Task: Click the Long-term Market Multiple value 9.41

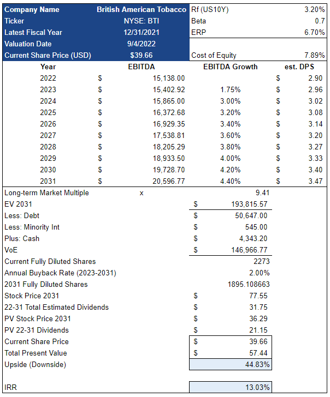Action: [262, 193]
